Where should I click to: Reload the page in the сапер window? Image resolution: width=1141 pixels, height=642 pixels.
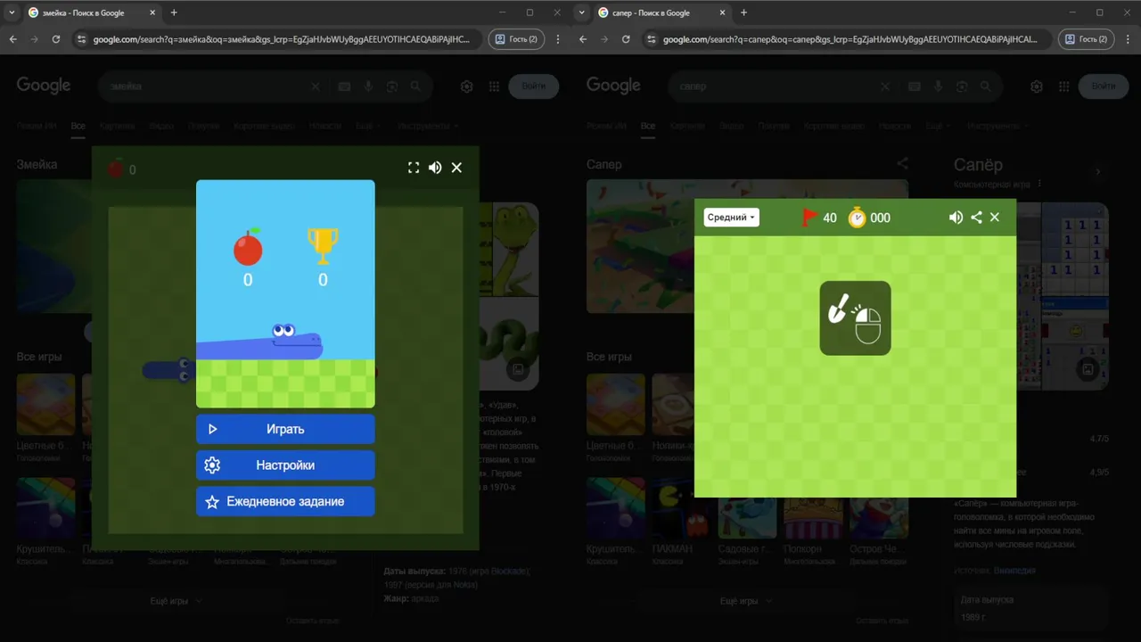coord(626,39)
